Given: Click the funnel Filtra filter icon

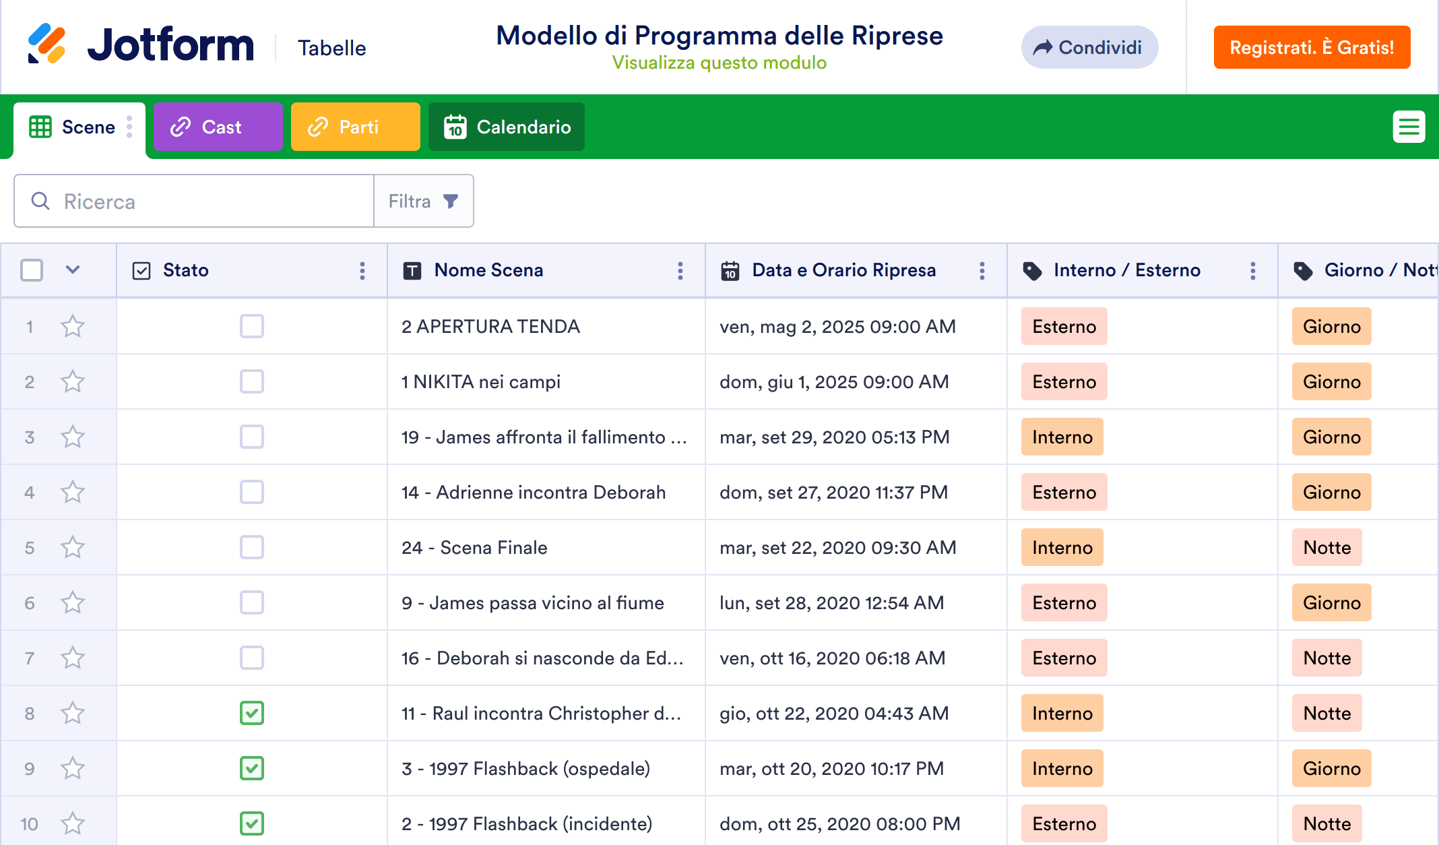Looking at the screenshot, I should tap(451, 201).
